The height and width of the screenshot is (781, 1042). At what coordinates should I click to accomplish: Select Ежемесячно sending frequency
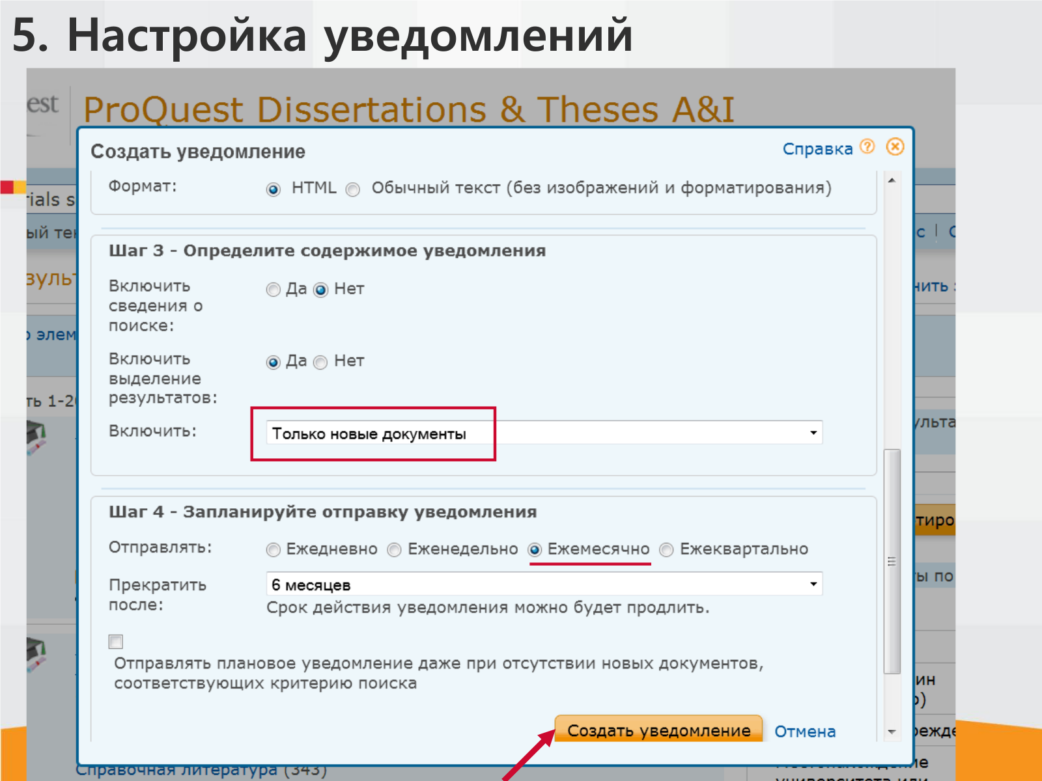tap(535, 550)
